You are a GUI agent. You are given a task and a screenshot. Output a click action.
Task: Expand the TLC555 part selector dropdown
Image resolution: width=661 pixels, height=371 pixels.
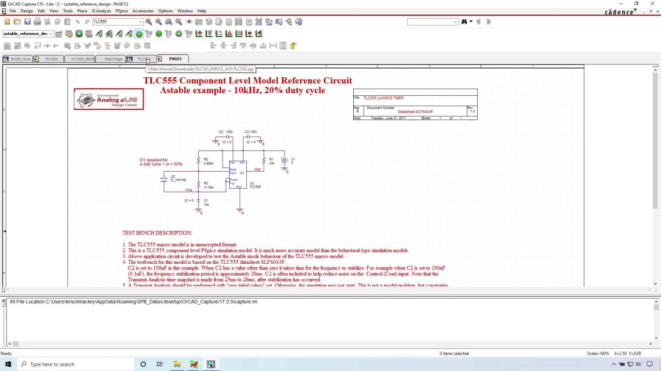[x=140, y=22]
